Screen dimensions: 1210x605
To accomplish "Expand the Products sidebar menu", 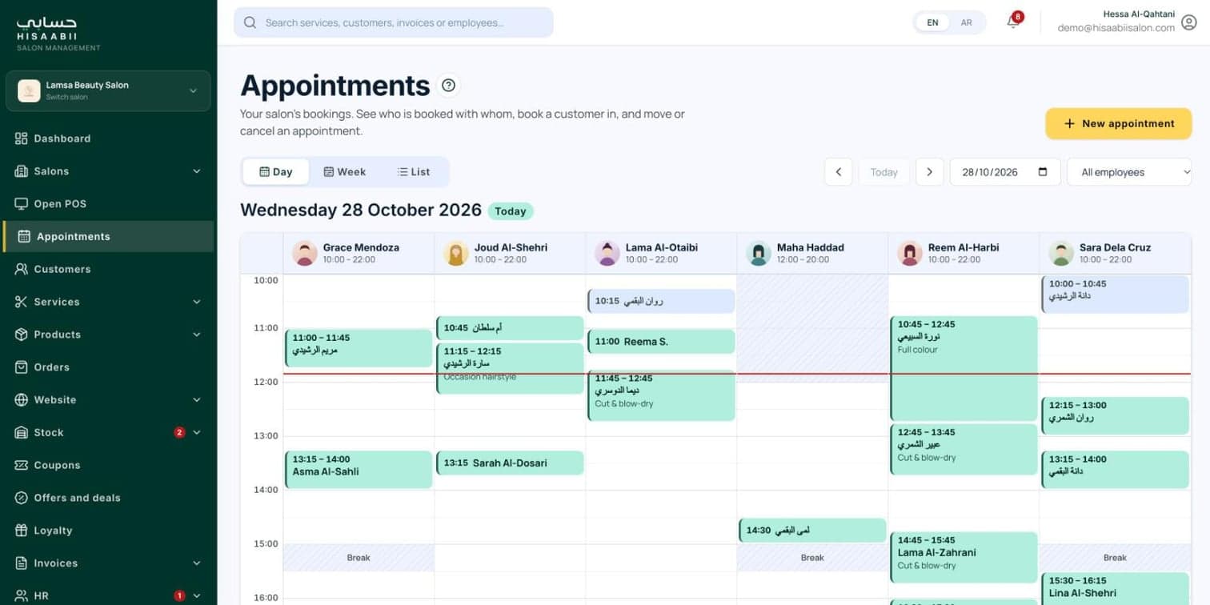I will 108,335.
